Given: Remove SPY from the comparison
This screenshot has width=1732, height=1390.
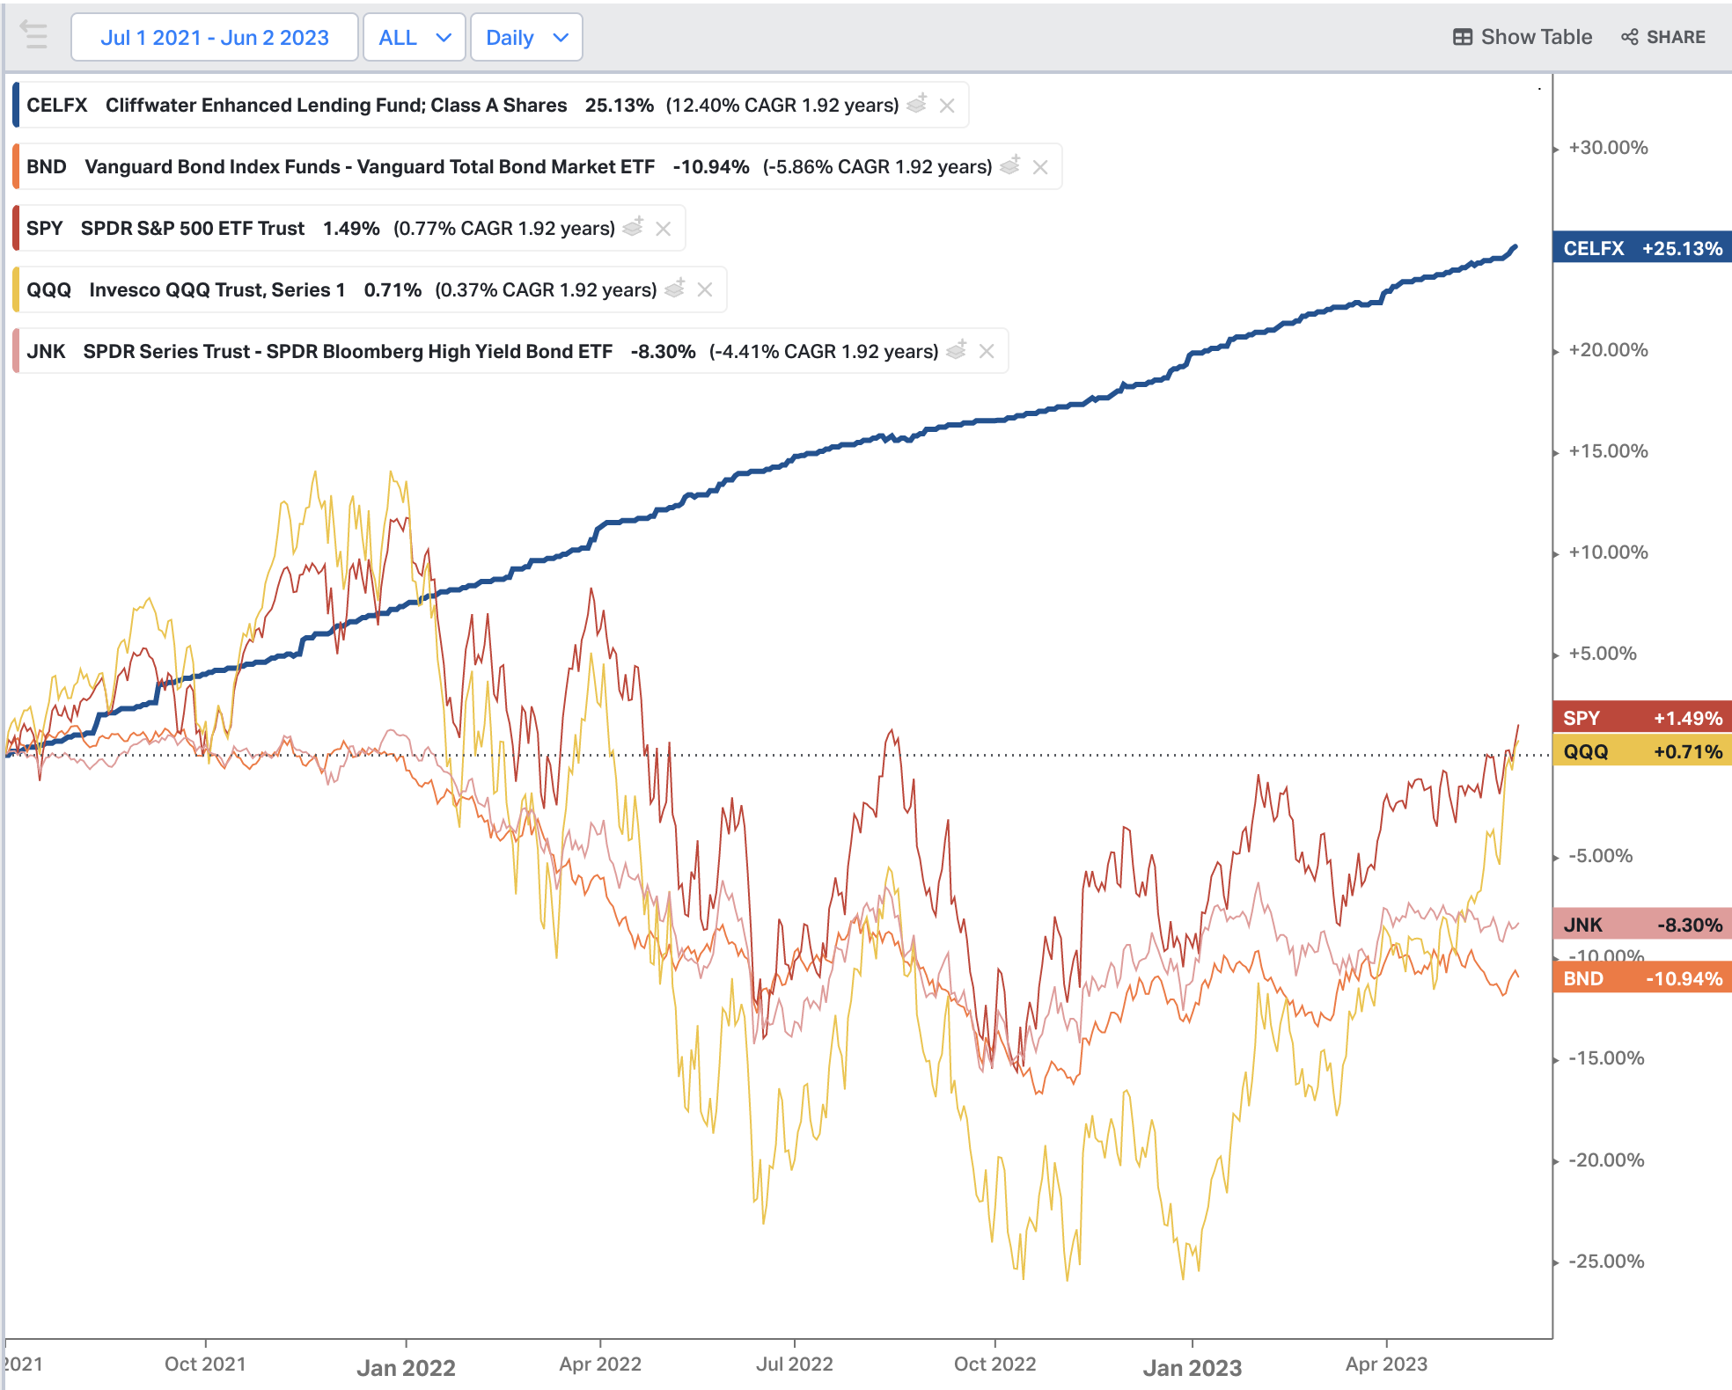Looking at the screenshot, I should point(664,229).
